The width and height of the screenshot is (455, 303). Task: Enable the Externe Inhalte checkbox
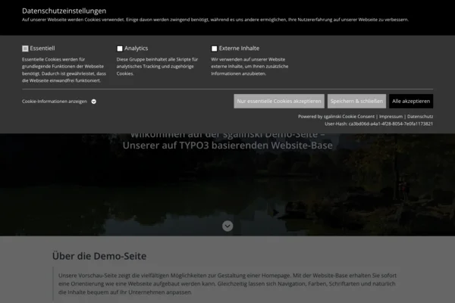pos(215,48)
